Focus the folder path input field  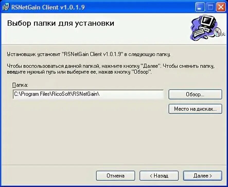(x=88, y=94)
